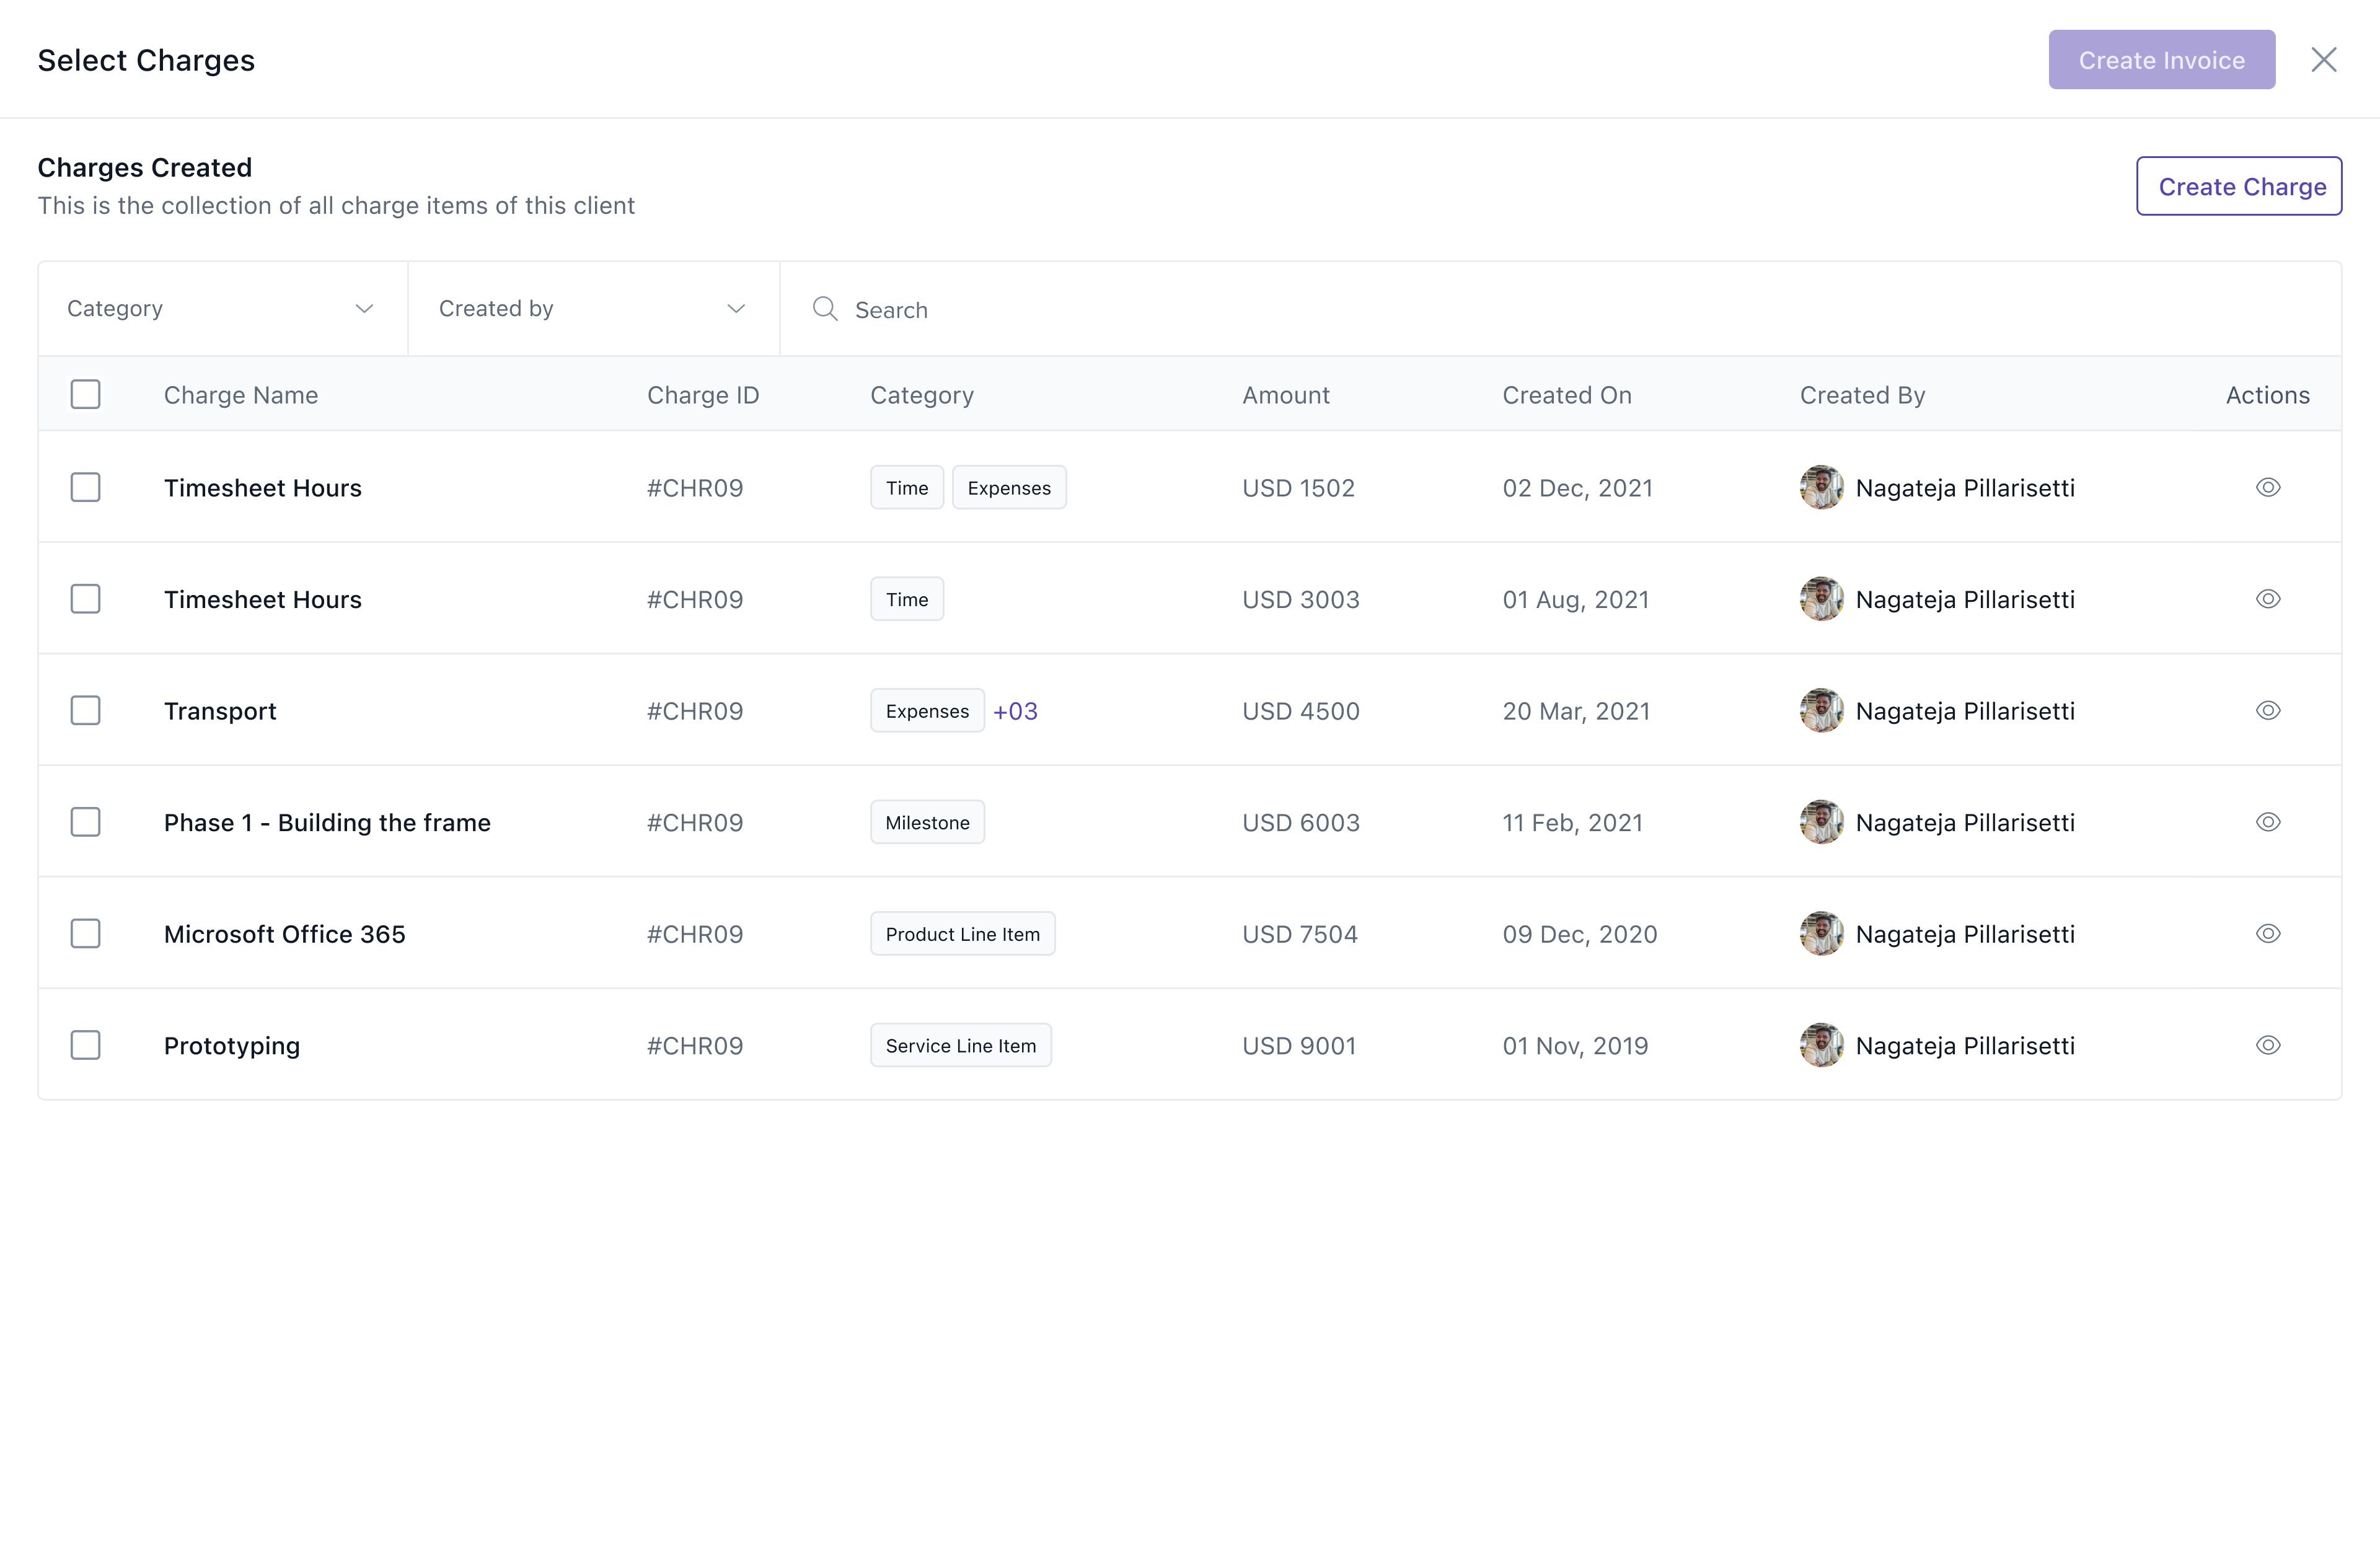2380x1547 pixels.
Task: Show the +03 more categories for Transport
Action: point(1015,711)
